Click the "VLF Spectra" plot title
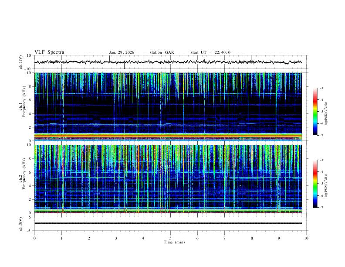Screen dimensions: 345x267 coord(49,52)
